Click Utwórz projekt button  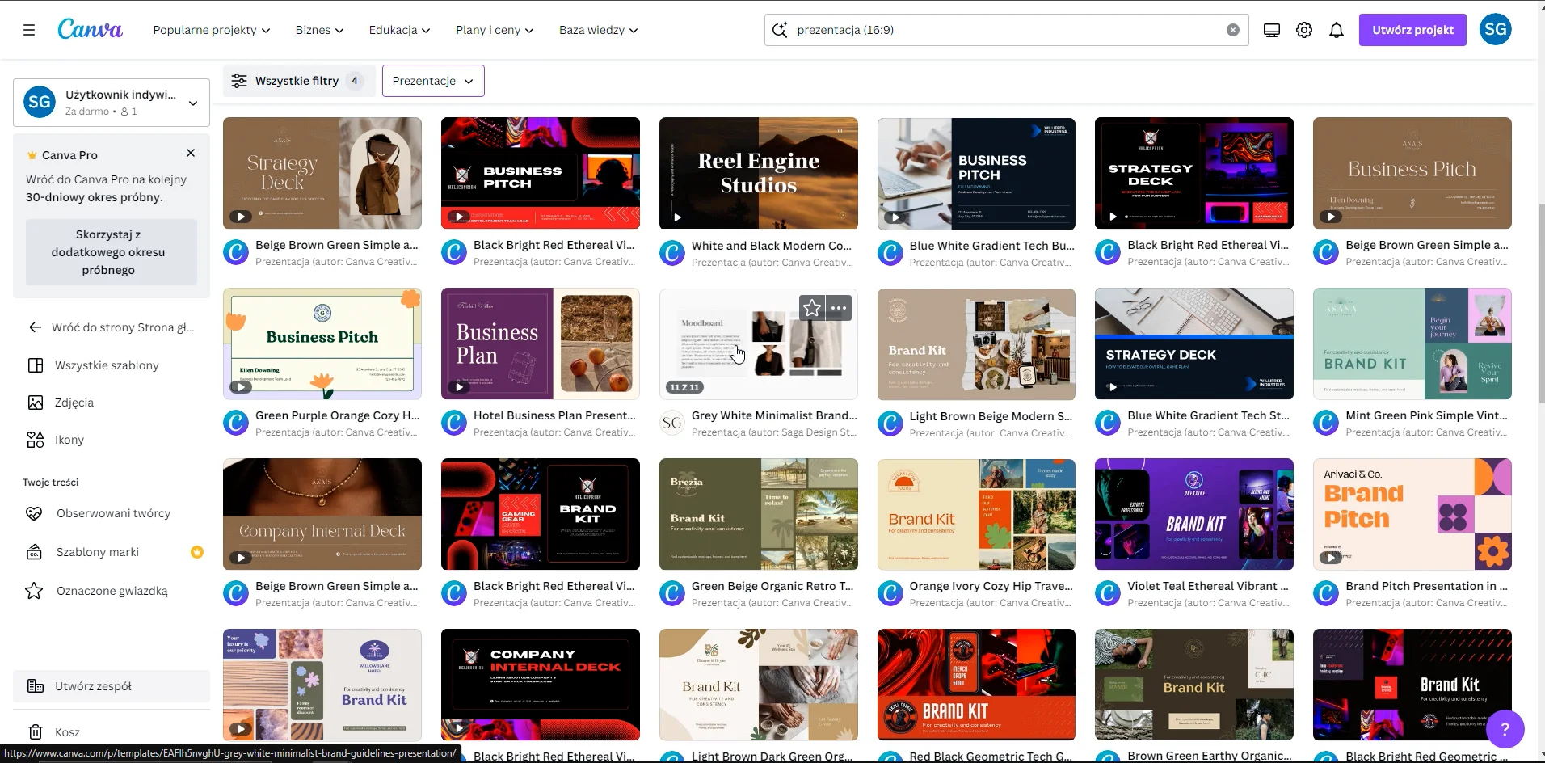click(1412, 30)
